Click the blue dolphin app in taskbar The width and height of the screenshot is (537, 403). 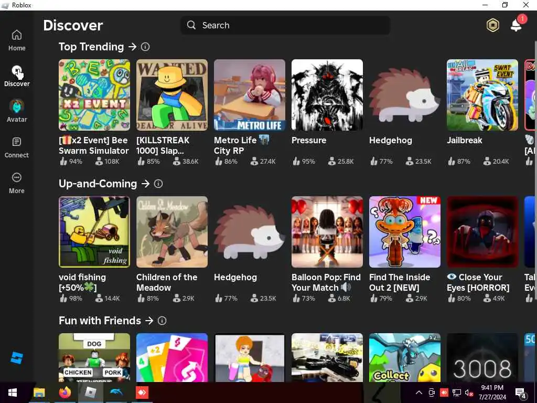click(116, 393)
